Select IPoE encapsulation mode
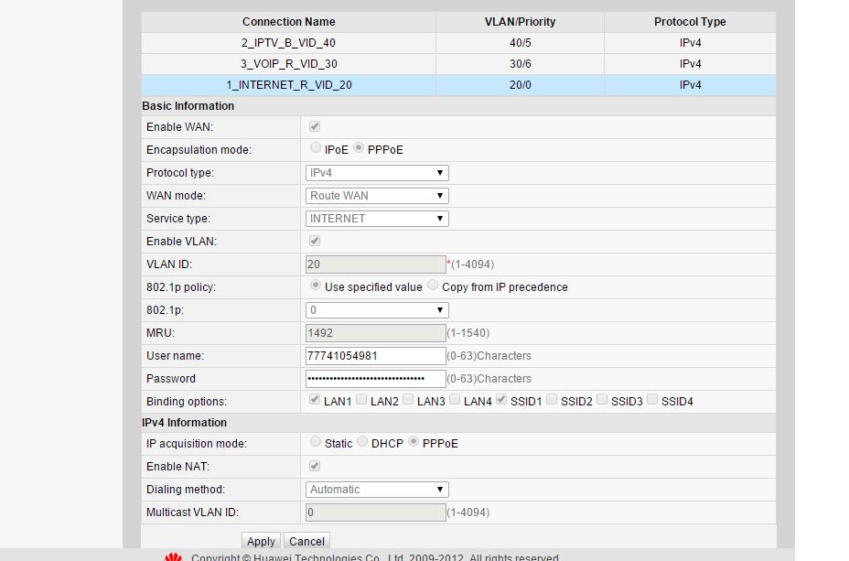Screen dimensions: 849x561 [x=316, y=148]
